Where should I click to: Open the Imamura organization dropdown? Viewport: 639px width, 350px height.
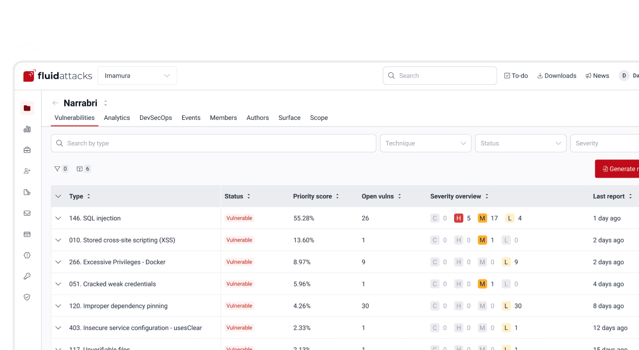(x=137, y=76)
